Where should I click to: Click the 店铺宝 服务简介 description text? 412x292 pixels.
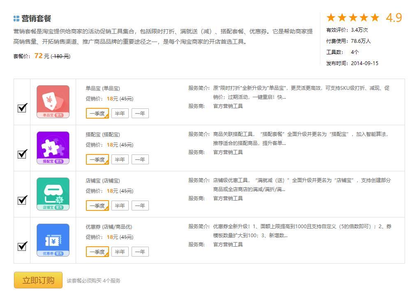(x=302, y=185)
